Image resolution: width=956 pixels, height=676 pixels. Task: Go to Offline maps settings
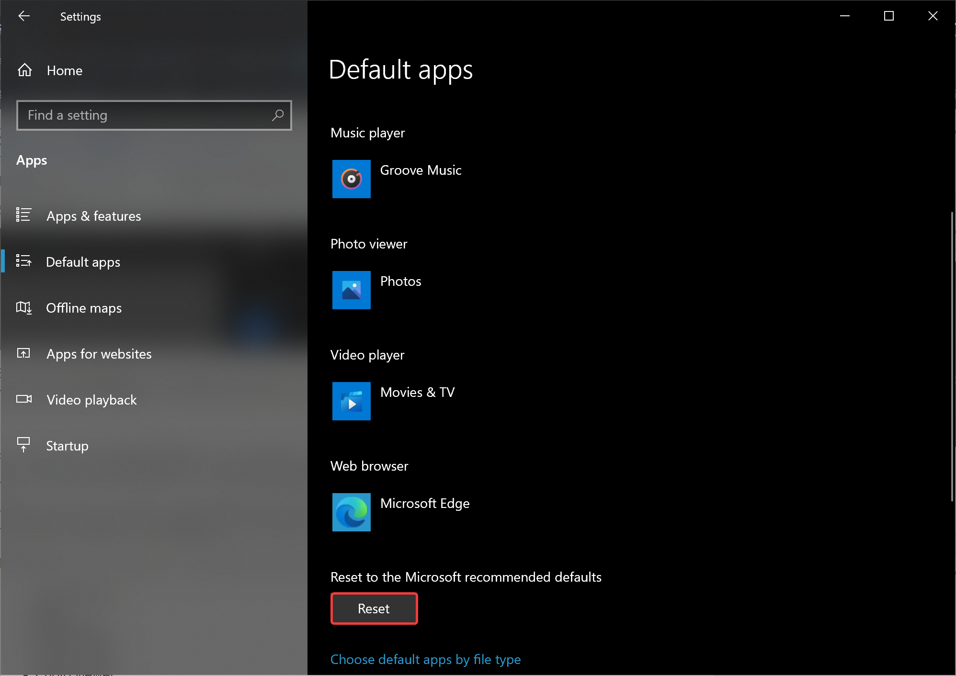coord(154,308)
